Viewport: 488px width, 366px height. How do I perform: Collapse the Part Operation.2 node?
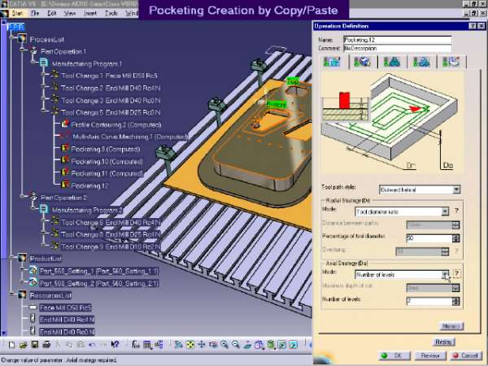(x=24, y=196)
